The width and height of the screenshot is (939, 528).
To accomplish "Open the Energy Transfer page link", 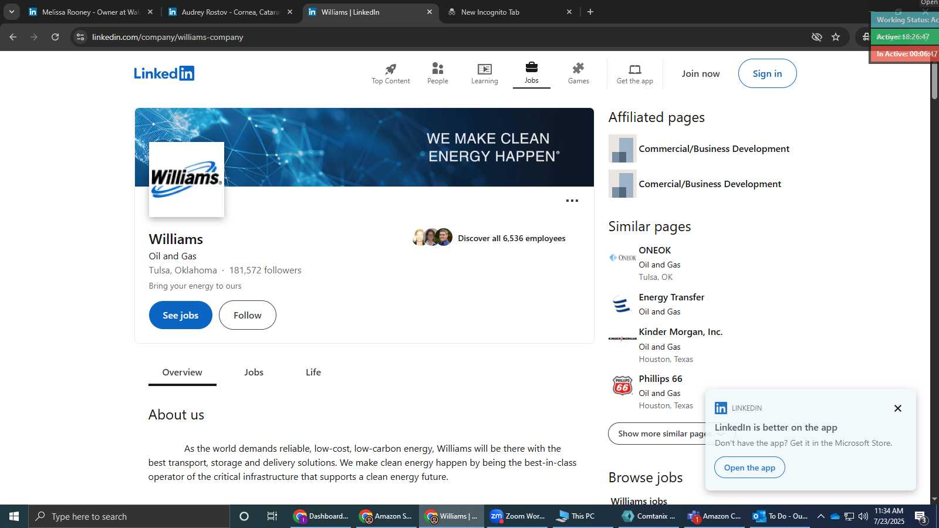I will coord(671,297).
